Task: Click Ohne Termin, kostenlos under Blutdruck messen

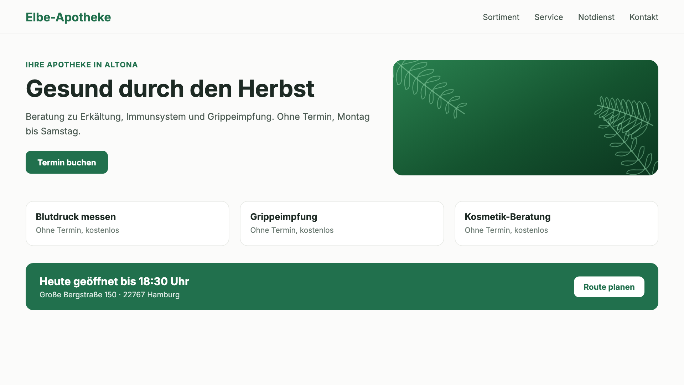Action: (77, 230)
